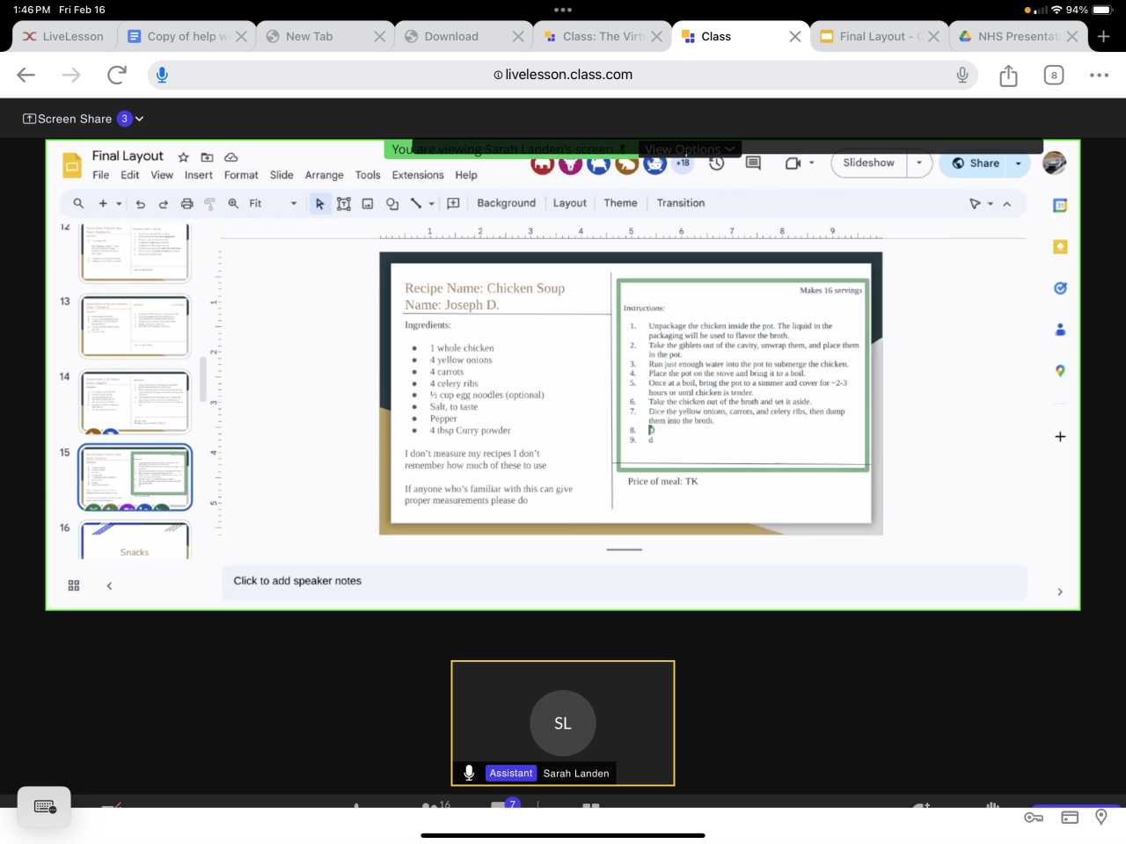Select the text box tool icon
Image resolution: width=1126 pixels, height=844 pixels.
click(344, 204)
